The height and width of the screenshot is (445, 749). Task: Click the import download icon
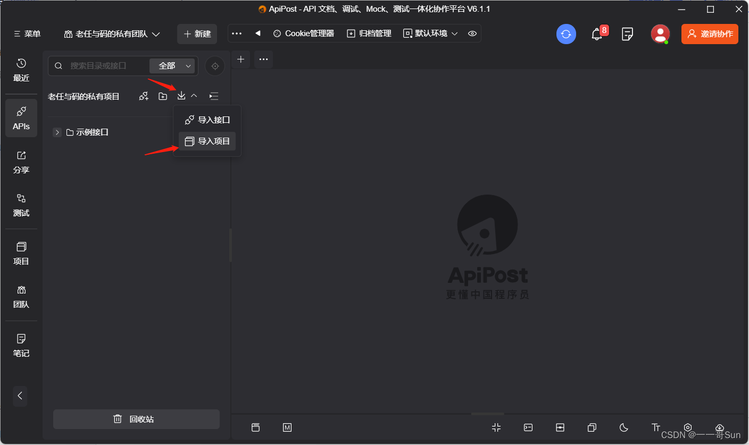(181, 96)
